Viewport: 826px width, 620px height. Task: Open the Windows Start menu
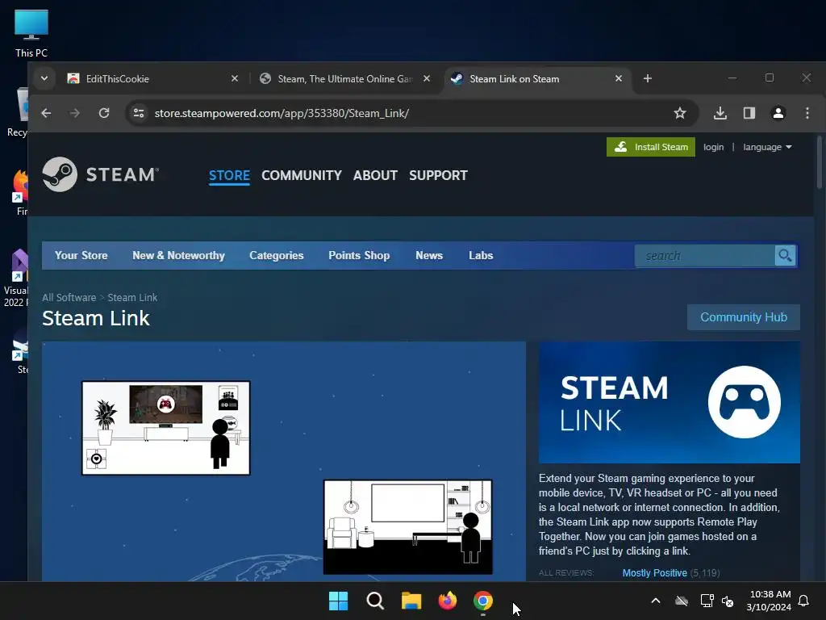coord(338,601)
